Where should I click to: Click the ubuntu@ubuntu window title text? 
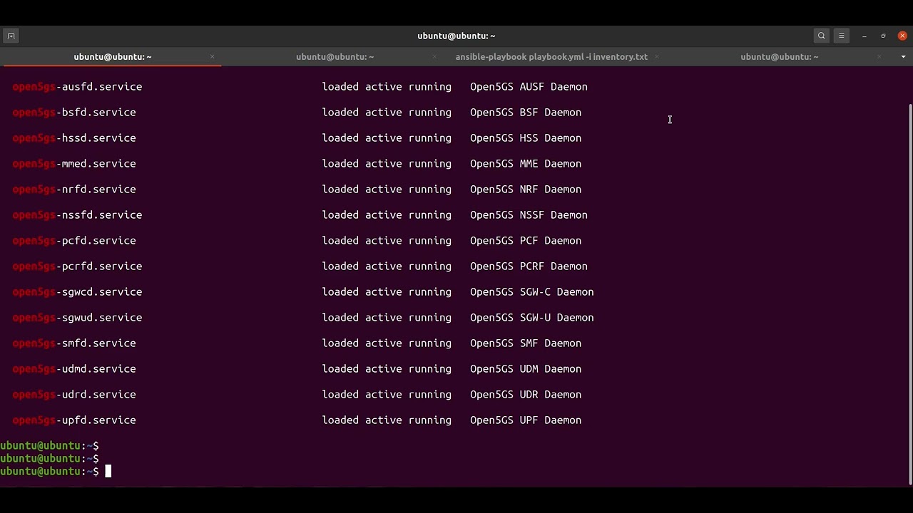456,36
